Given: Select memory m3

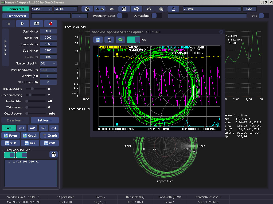Looking at the screenshot, I should tap(43, 128).
